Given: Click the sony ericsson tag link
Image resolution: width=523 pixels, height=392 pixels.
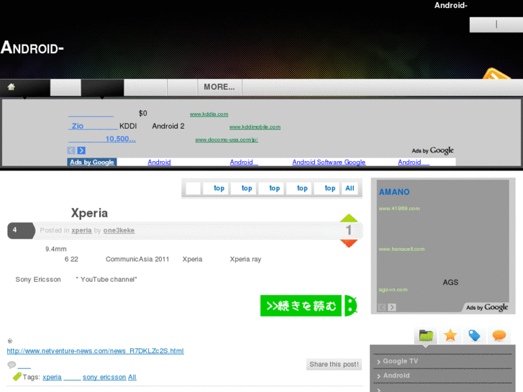Looking at the screenshot, I should coord(104,377).
